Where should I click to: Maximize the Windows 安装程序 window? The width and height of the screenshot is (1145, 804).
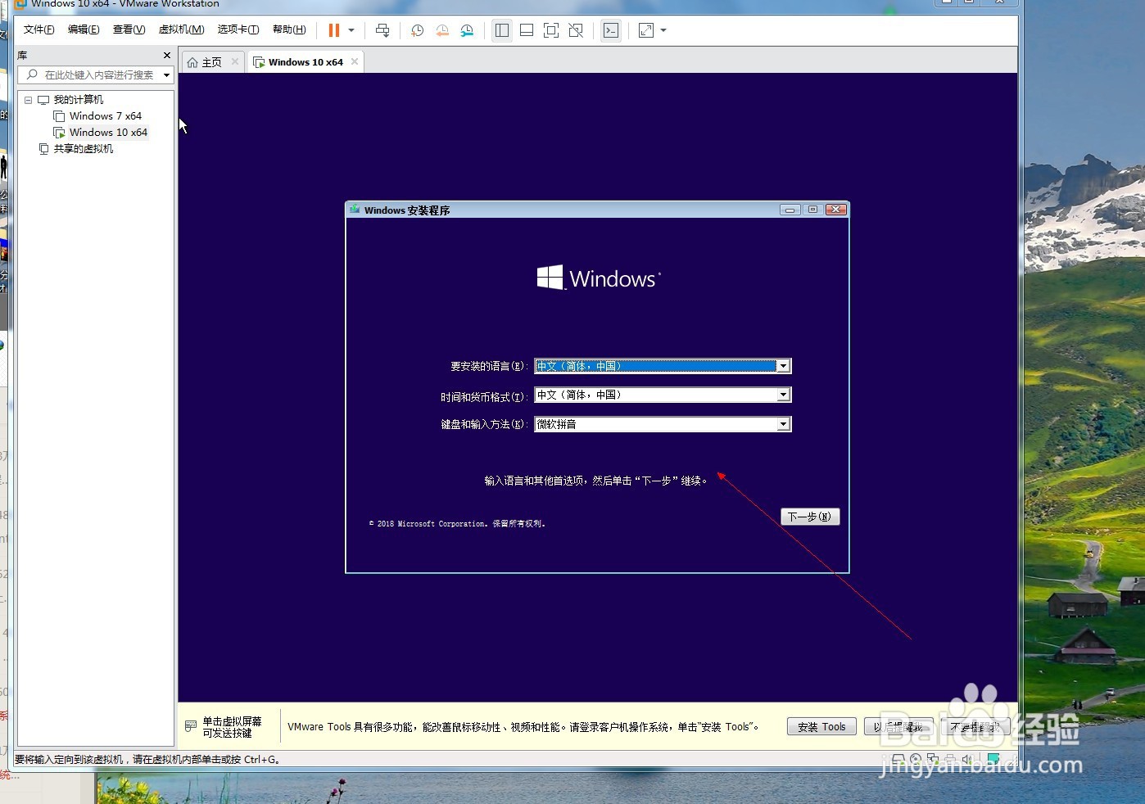click(x=812, y=210)
